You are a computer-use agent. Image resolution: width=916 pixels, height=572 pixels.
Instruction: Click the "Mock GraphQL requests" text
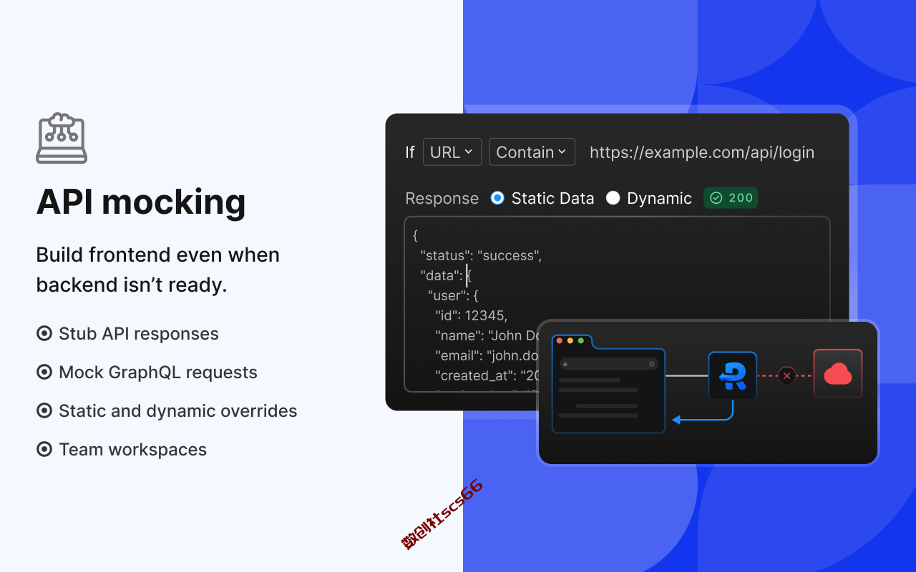click(158, 373)
